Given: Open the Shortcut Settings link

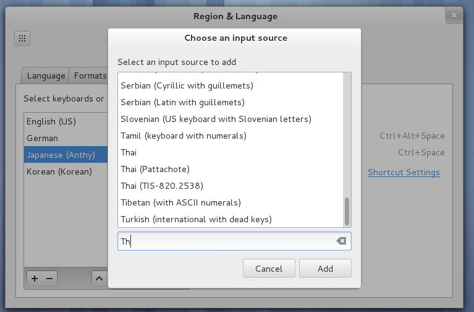Looking at the screenshot, I should point(404,172).
